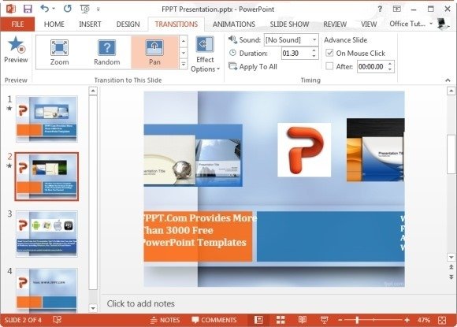Click the zoom slider handle
The height and width of the screenshot is (327, 457).
click(x=357, y=320)
